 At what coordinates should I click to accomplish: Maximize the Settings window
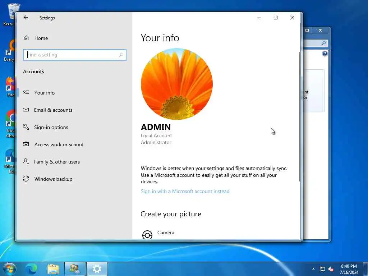click(x=276, y=18)
